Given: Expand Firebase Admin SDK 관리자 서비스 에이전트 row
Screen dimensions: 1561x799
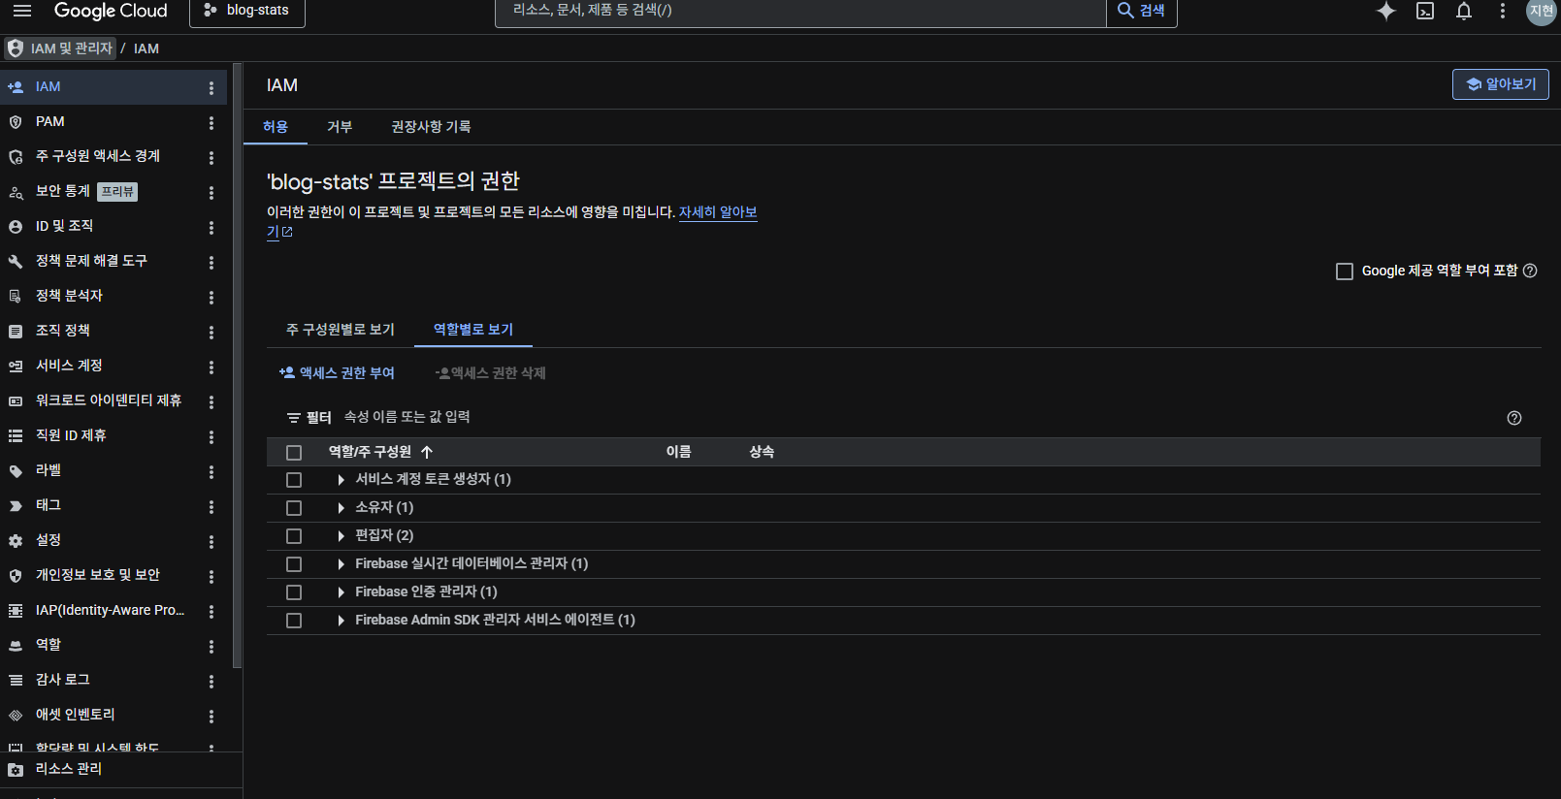Looking at the screenshot, I should [341, 621].
